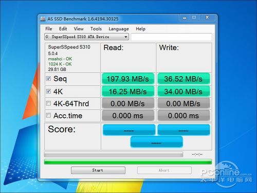Click the Score: label
This screenshot has height=193, width=257.
point(62,129)
